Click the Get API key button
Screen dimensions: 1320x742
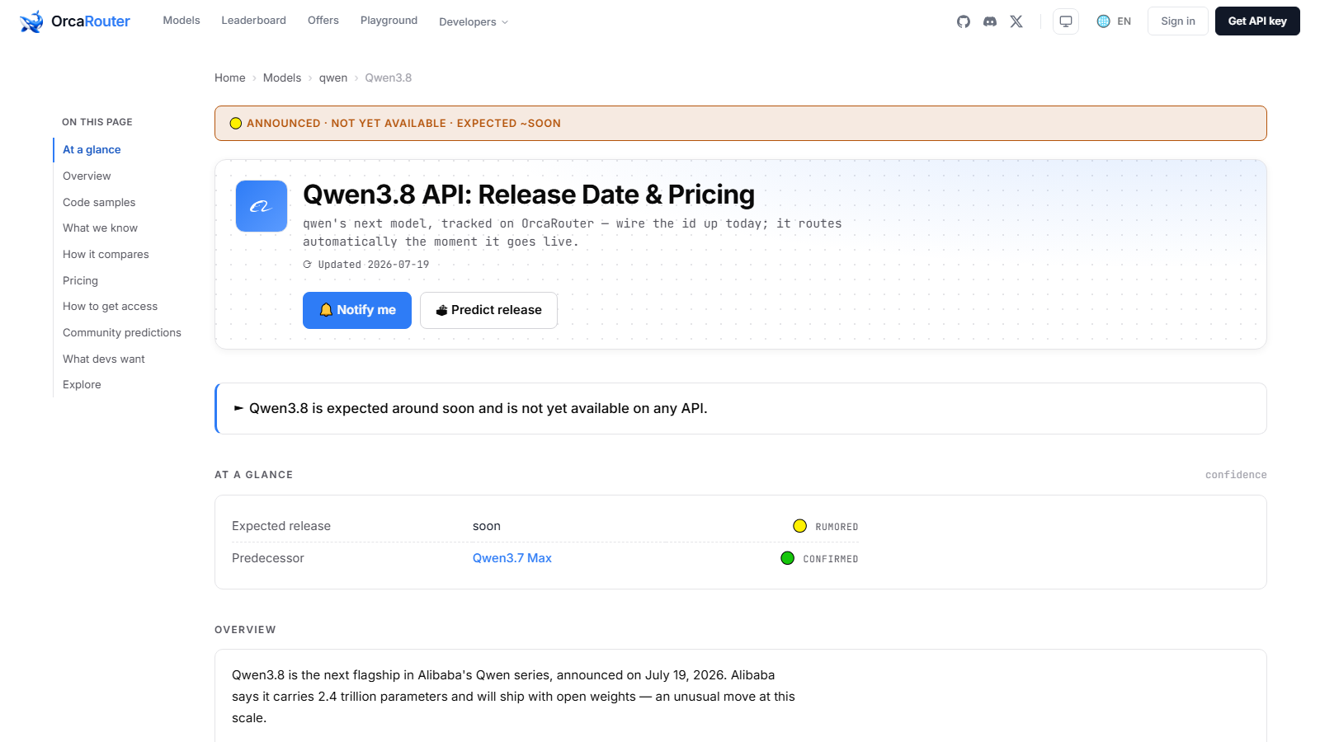[x=1257, y=21]
